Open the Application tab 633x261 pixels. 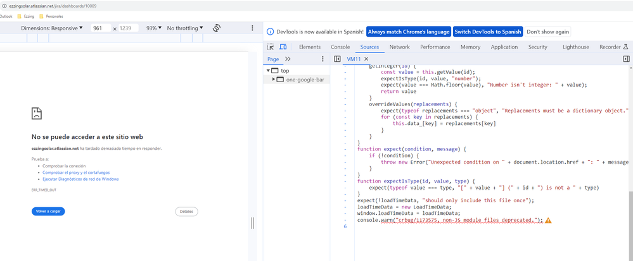[x=504, y=47]
